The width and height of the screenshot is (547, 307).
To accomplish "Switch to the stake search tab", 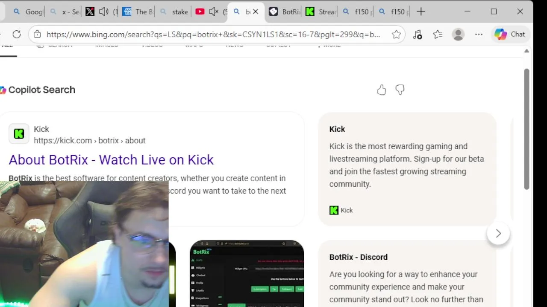I will click(x=174, y=12).
